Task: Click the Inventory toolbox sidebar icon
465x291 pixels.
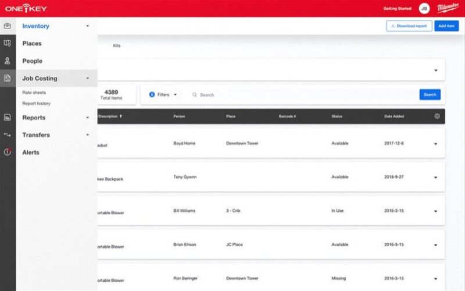Action: pos(8,26)
